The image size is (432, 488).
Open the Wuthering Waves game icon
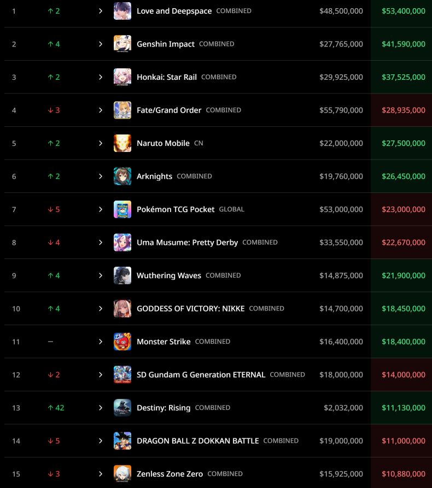[122, 275]
